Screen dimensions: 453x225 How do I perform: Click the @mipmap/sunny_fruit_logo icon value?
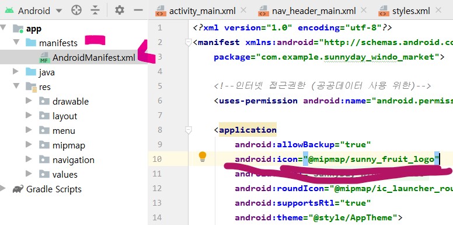pos(371,159)
